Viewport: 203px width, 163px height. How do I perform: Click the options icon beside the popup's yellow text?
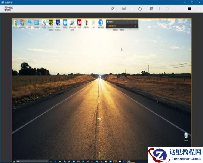pyautogui.click(x=136, y=26)
